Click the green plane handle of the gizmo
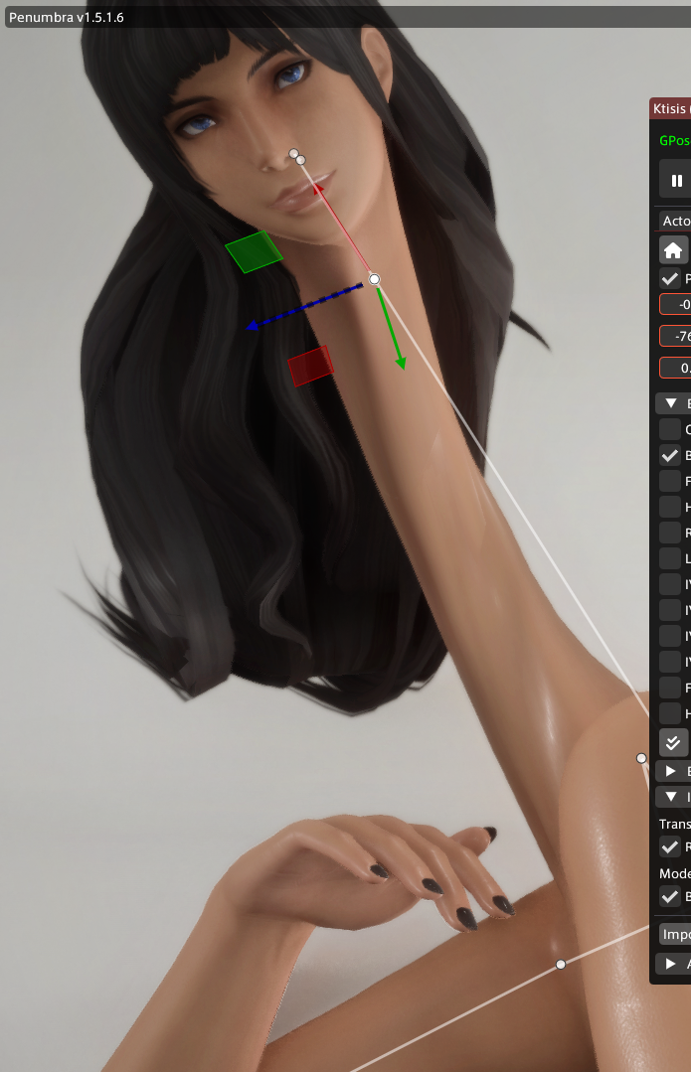 (x=254, y=251)
